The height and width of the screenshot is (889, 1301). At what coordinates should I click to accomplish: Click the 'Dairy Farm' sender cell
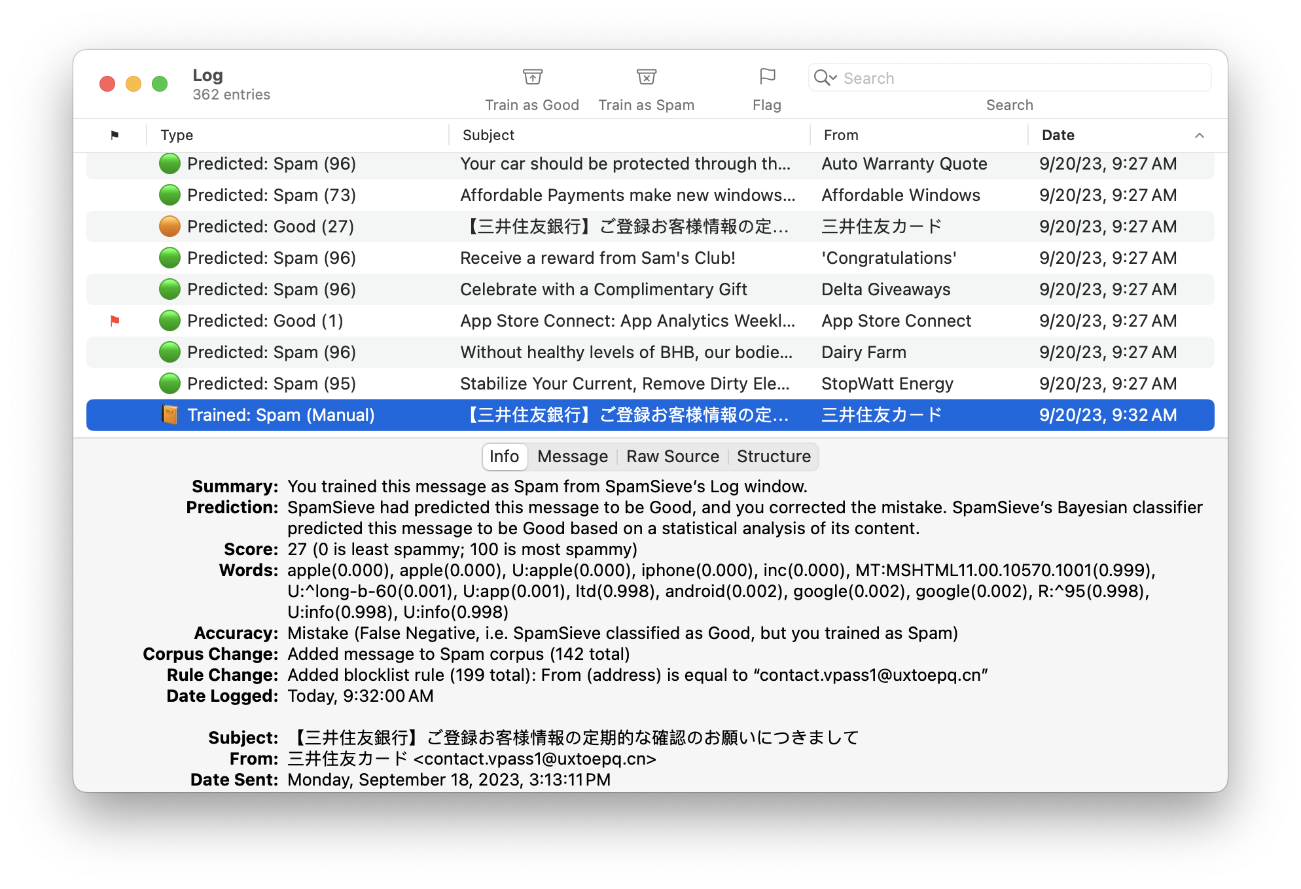tap(863, 352)
